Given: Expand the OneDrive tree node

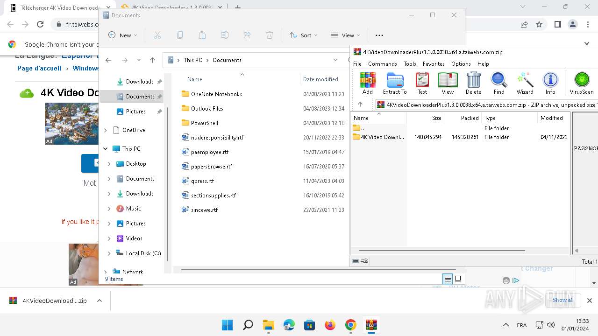Looking at the screenshot, I should coord(106,130).
